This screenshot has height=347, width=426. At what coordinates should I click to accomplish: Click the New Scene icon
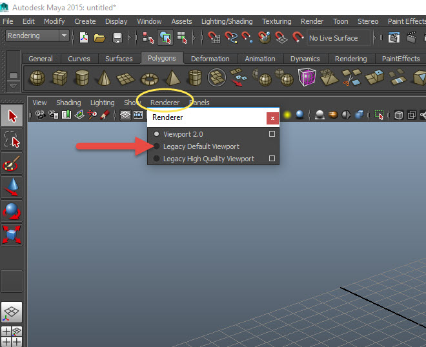84,37
